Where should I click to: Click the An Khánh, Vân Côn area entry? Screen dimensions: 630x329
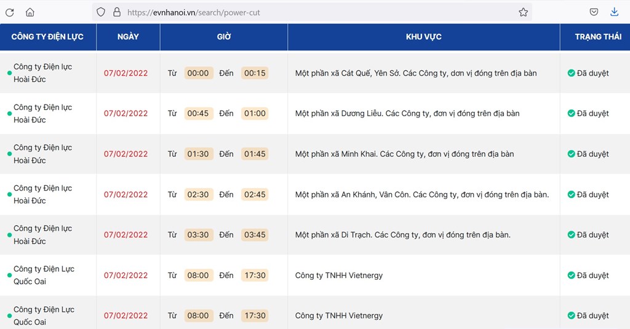point(422,195)
